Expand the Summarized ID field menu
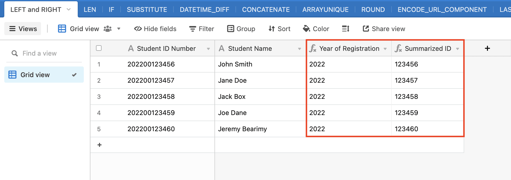Image resolution: width=511 pixels, height=180 pixels. (458, 49)
